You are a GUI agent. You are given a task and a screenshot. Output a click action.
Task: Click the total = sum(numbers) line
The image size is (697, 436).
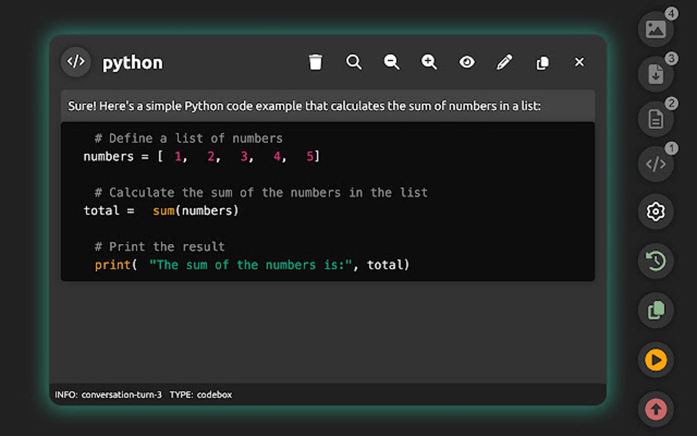pos(161,210)
